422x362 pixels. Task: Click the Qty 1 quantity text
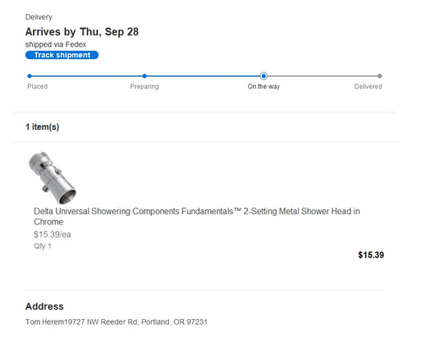(42, 246)
